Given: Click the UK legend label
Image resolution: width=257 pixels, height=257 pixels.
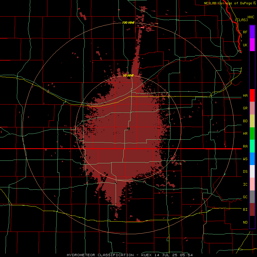Looking at the screenshot, I should (245, 45).
